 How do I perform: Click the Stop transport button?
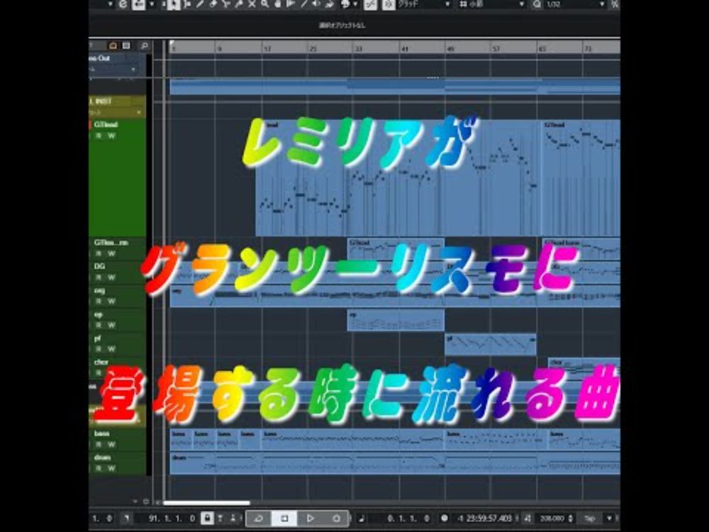[284, 519]
